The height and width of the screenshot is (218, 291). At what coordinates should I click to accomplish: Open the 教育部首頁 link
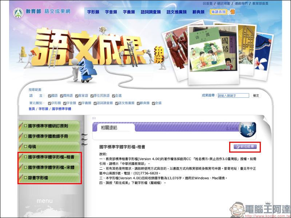pyautogui.click(x=260, y=3)
